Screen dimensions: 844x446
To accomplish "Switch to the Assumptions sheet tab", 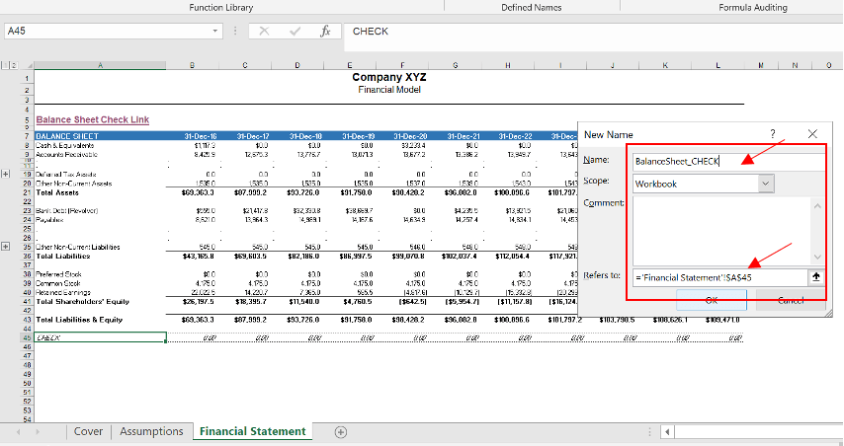I will (x=151, y=431).
